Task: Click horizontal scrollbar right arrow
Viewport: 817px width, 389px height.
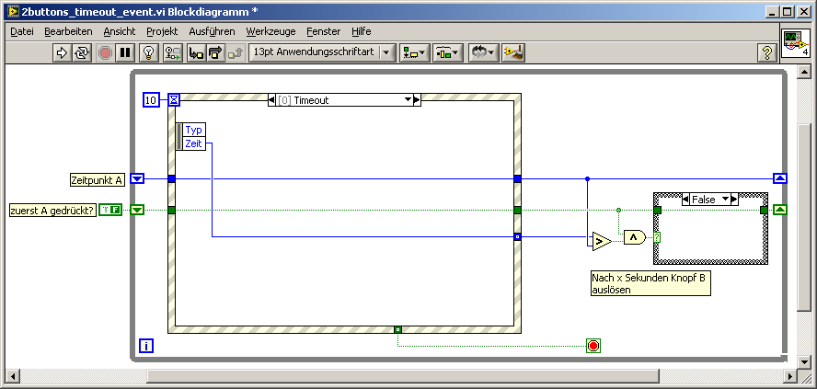Action: [790, 375]
